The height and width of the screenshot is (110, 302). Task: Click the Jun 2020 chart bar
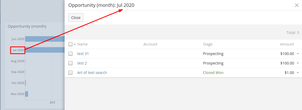(x=45, y=39)
